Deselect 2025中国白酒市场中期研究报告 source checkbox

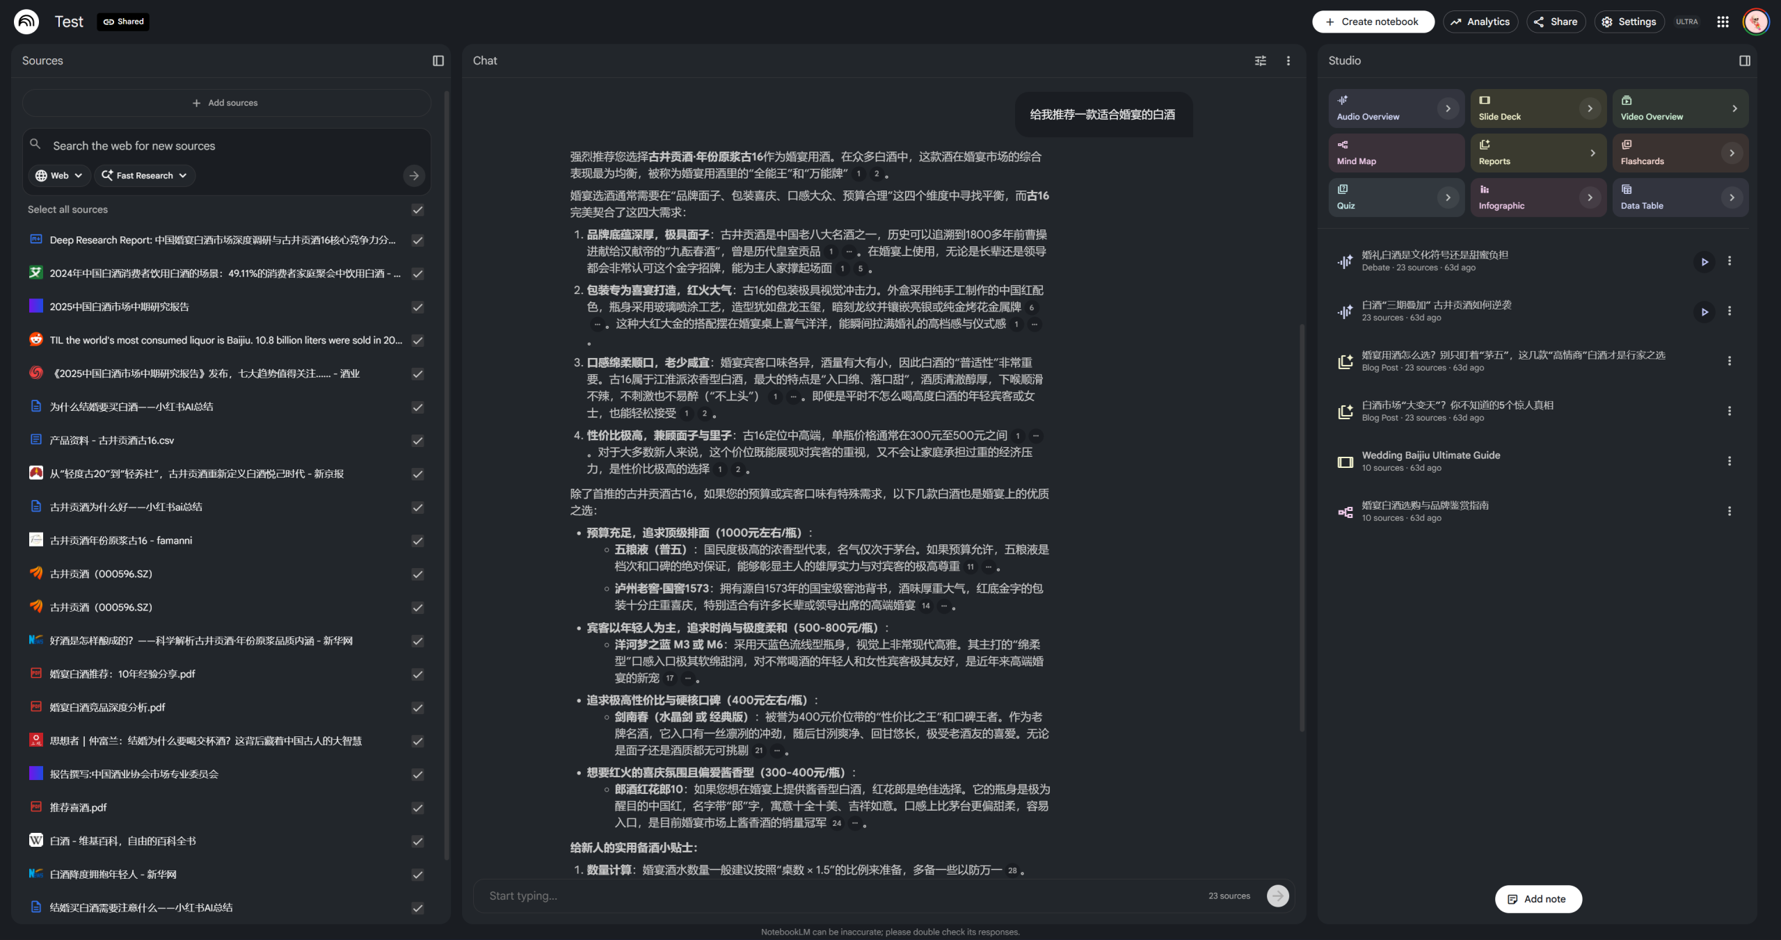[417, 307]
